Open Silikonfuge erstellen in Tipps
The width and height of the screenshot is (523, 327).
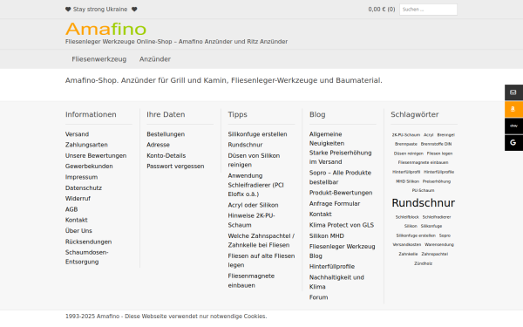[x=257, y=134]
